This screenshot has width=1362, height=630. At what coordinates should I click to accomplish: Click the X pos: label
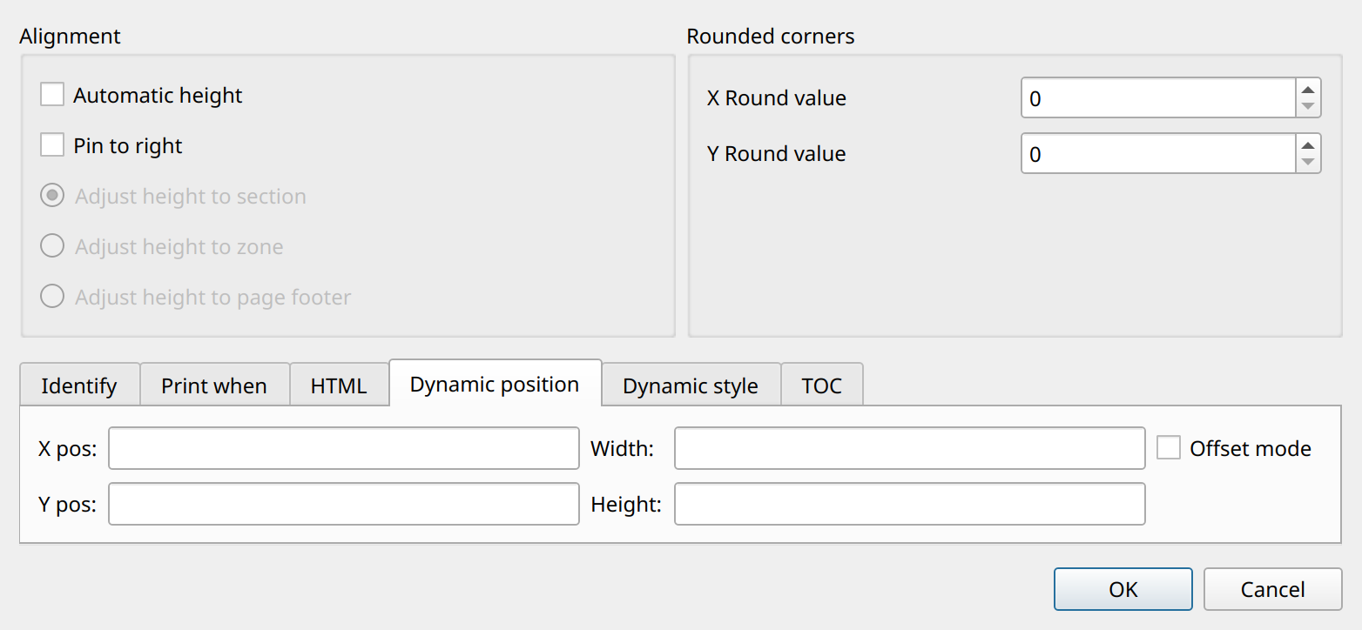pos(68,449)
